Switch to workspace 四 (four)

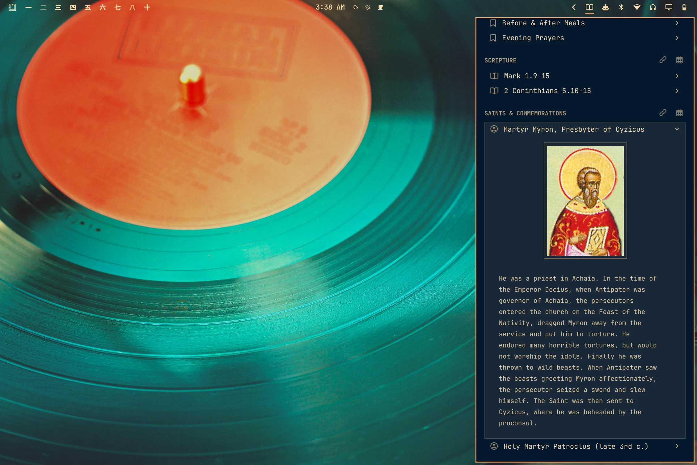(73, 7)
